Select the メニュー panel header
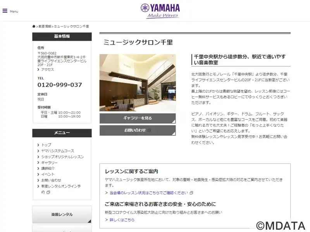310x232 pixels. pos(62,133)
